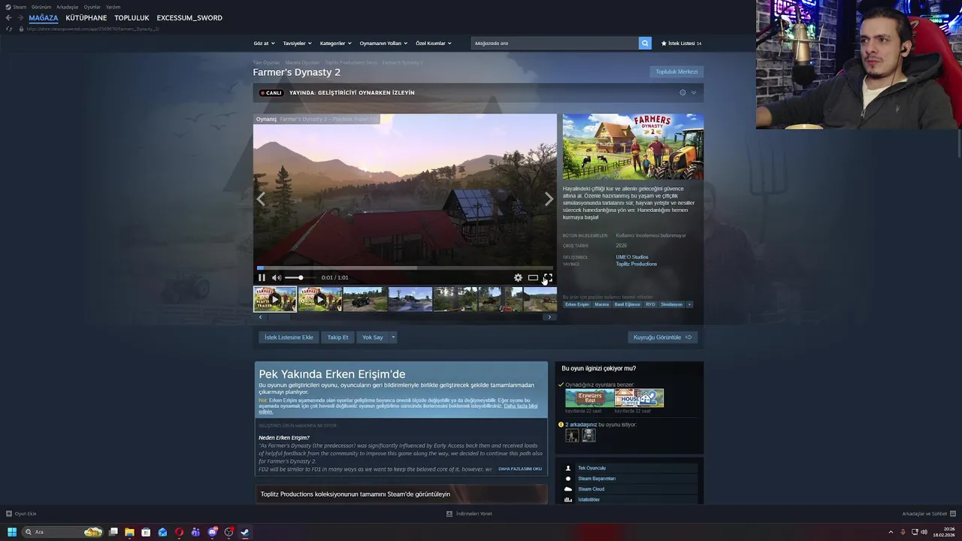Open İndirmeleri Yönet downloads
Image resolution: width=962 pixels, height=541 pixels.
click(470, 514)
